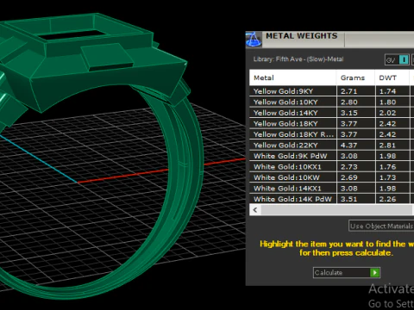This screenshot has height=310, width=414.
Task: Select the Yellow Gold:18KY R... row
Action: click(331, 134)
